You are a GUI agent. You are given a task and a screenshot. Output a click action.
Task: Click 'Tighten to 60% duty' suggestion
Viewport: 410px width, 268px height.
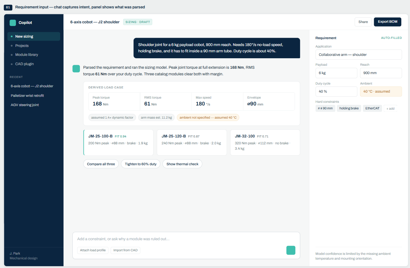coord(141,164)
